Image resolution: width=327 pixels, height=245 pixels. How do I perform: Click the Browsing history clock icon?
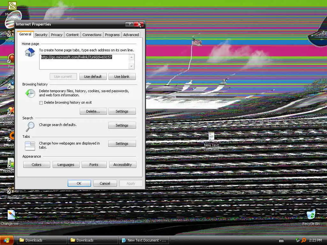coord(30,93)
